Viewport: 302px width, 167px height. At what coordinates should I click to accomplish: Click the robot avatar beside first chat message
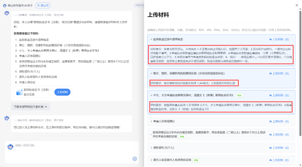tap(7, 13)
